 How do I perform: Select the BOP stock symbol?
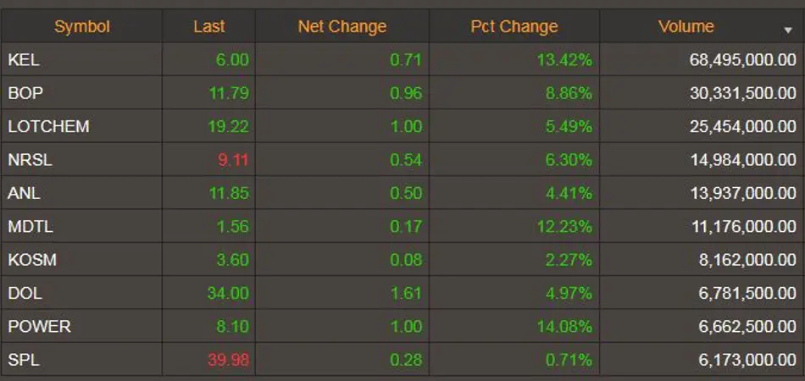coord(25,93)
